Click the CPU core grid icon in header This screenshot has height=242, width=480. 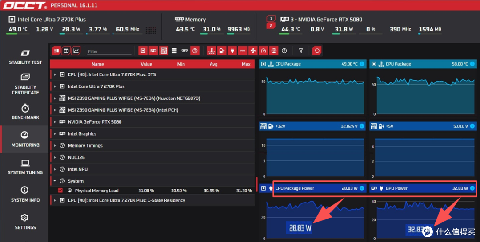151,30
